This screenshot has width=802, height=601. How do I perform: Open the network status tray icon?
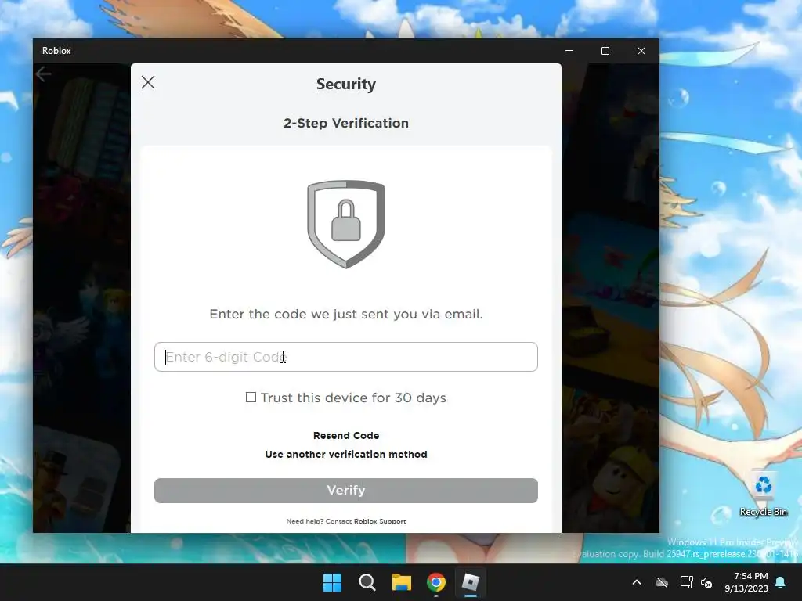coord(686,582)
